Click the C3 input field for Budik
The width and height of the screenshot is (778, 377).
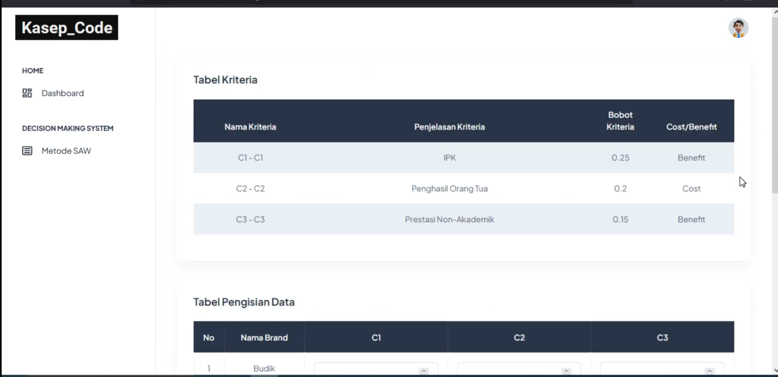662,368
